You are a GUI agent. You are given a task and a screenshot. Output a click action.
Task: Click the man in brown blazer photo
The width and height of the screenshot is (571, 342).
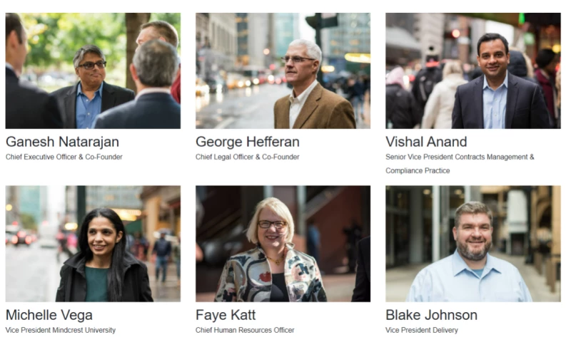click(283, 71)
